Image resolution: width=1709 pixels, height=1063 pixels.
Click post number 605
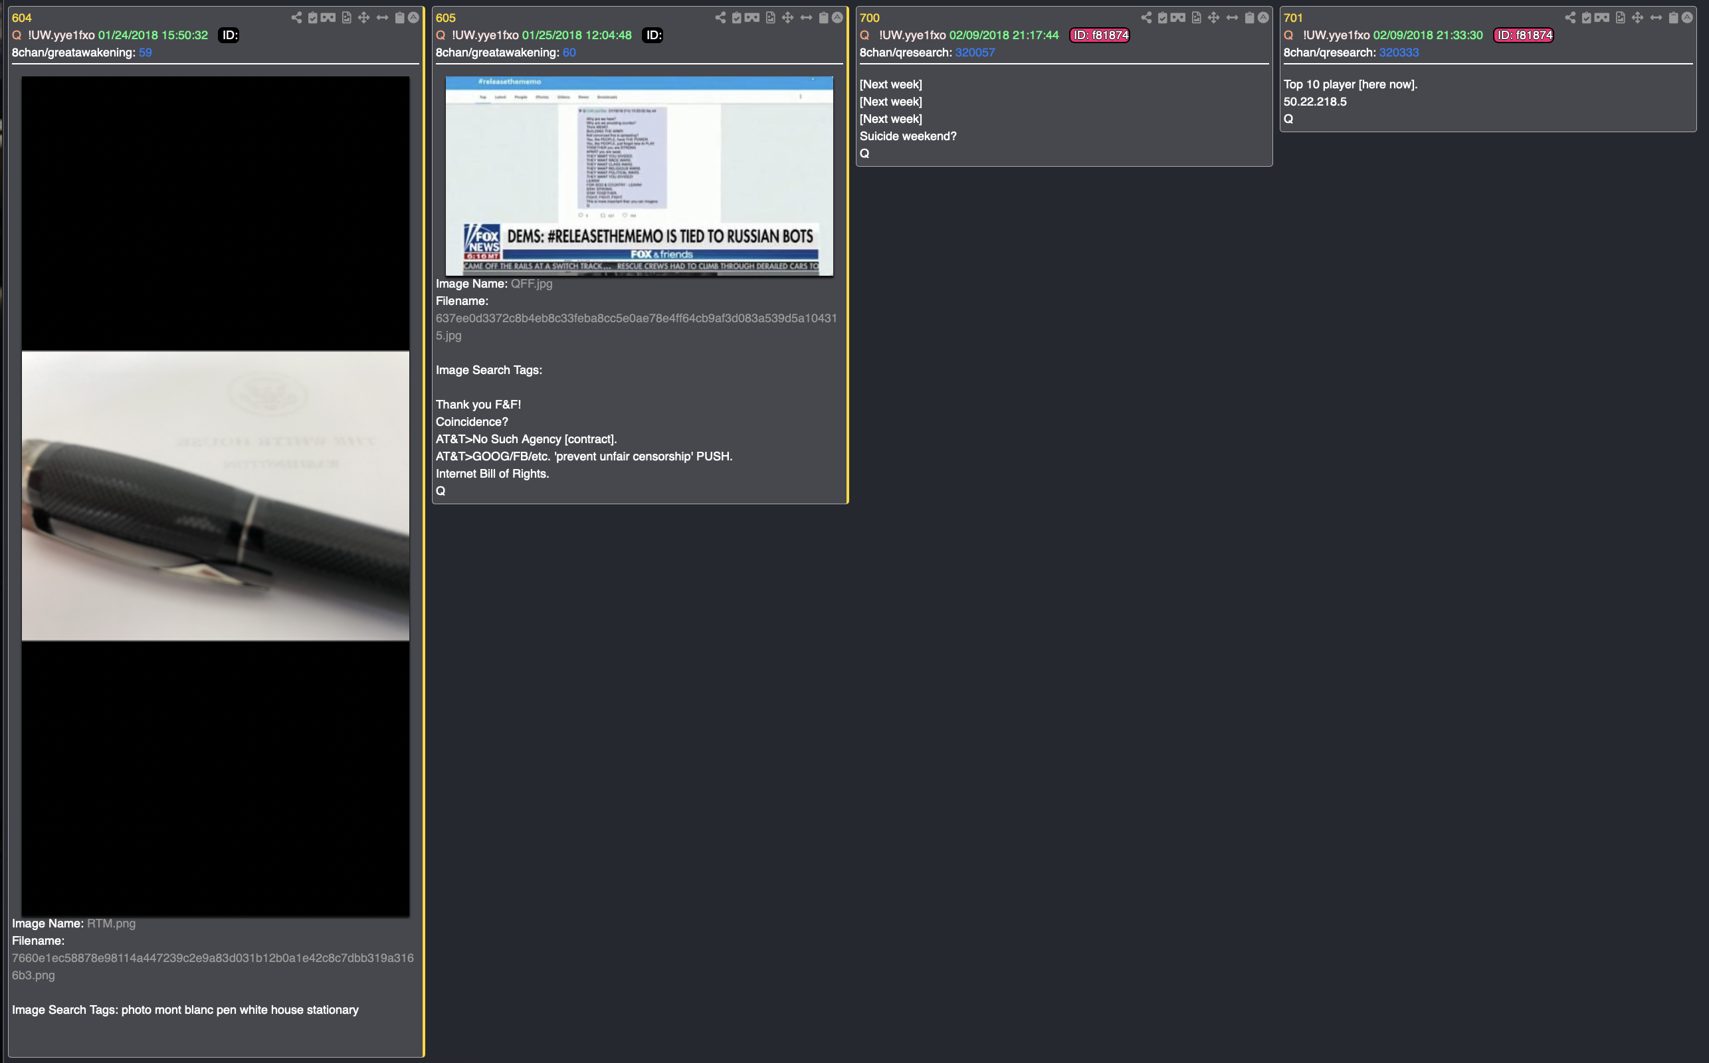coord(446,17)
